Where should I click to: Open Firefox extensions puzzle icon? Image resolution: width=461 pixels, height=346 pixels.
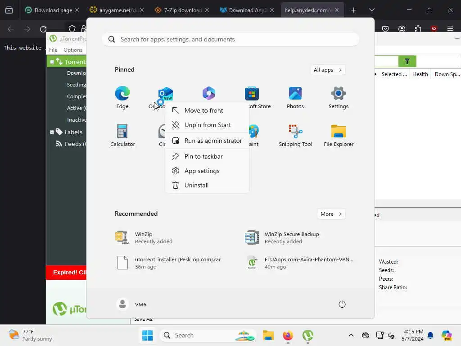coord(418,28)
